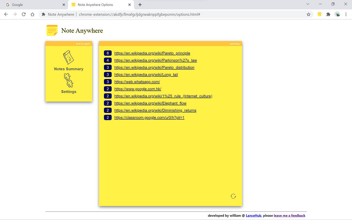The width and height of the screenshot is (352, 220).
Task: Open the web.whatsapp.com link
Action: click(137, 82)
